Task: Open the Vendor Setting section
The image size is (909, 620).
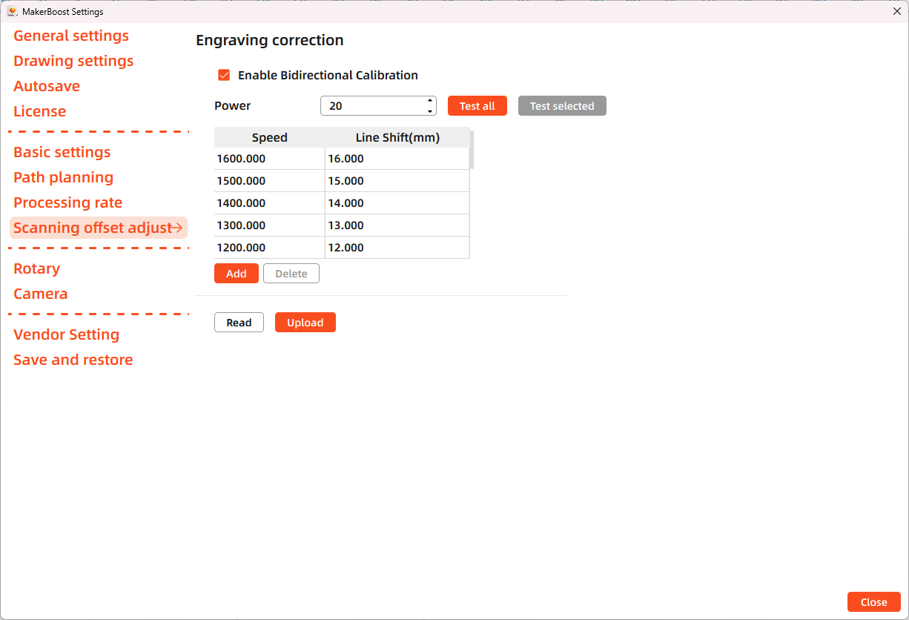Action: [66, 334]
